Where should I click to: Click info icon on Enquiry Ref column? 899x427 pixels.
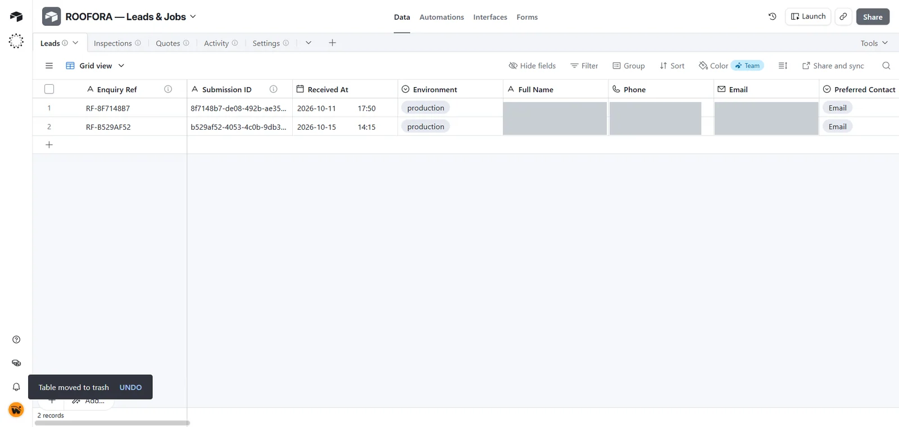(168, 89)
